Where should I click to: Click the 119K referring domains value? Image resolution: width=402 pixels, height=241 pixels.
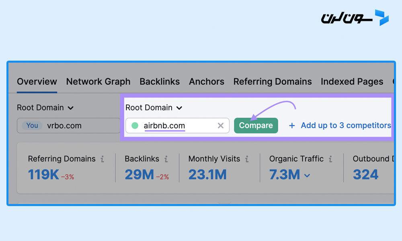tap(43, 175)
